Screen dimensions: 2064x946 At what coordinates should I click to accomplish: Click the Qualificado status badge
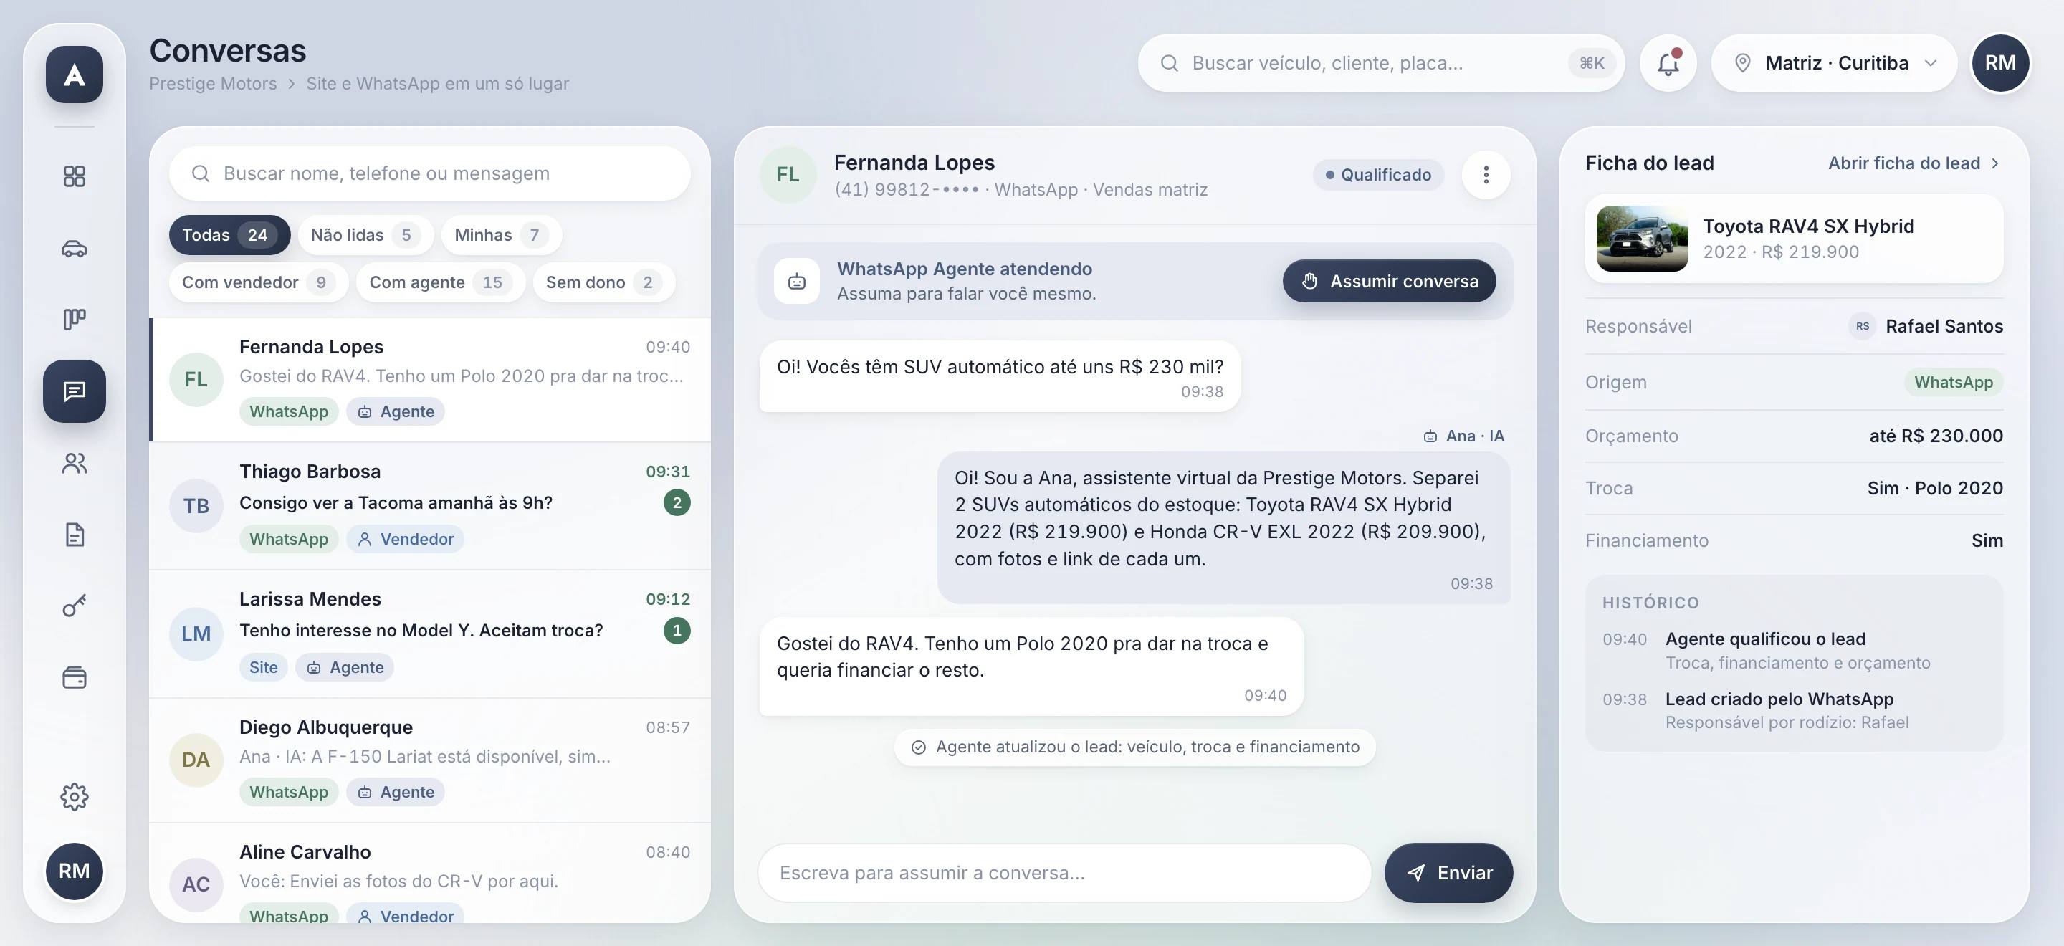point(1378,175)
